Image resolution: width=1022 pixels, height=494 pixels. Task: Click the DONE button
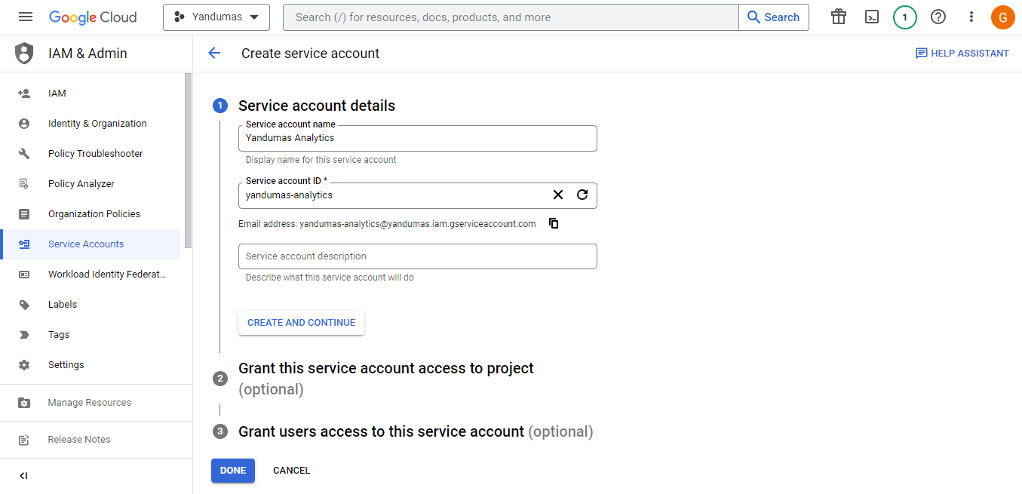[233, 471]
